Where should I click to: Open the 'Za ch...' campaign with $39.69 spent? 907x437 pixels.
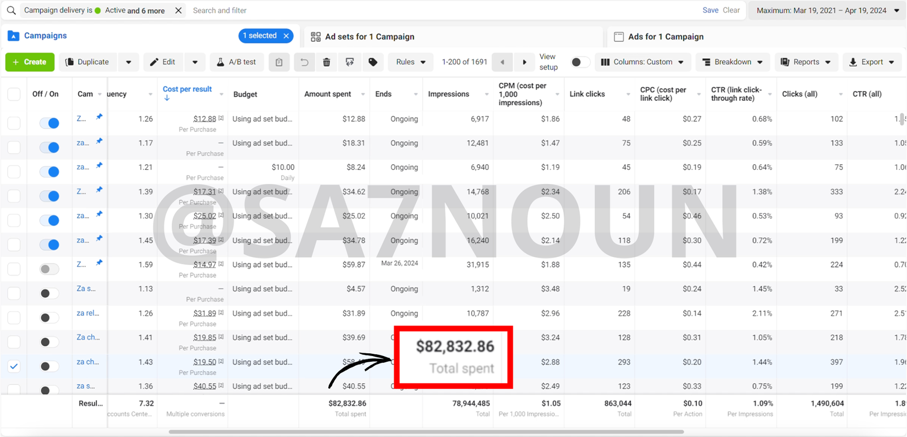click(x=88, y=337)
